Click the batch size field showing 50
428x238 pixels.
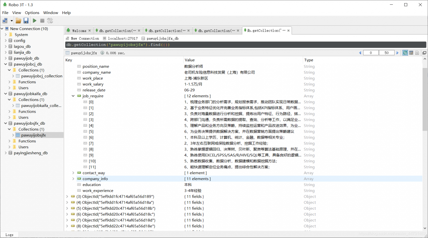click(387, 53)
